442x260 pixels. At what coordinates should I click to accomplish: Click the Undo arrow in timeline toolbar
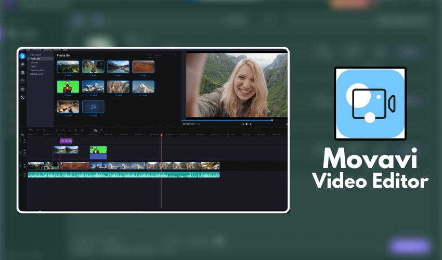[x=31, y=131]
